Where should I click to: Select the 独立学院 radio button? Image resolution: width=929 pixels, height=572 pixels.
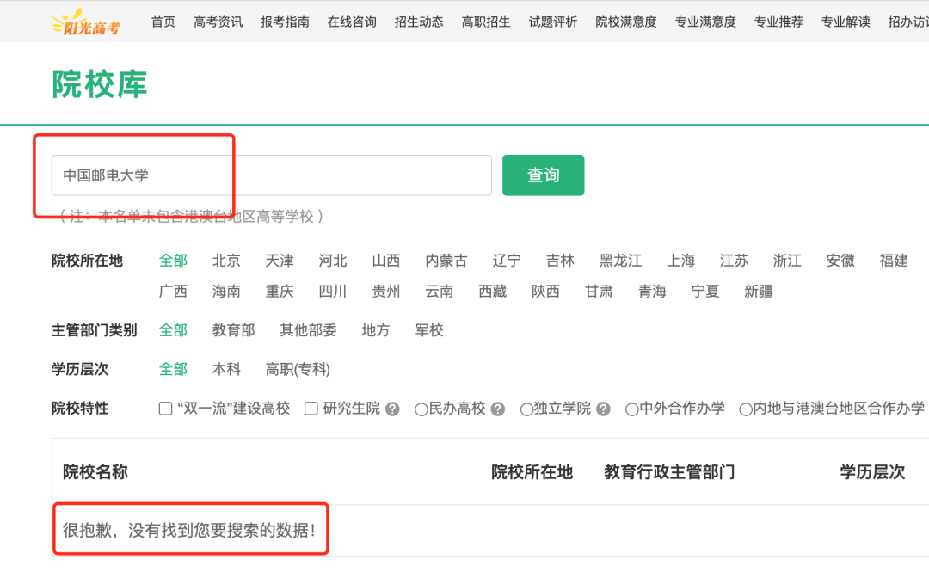[526, 409]
